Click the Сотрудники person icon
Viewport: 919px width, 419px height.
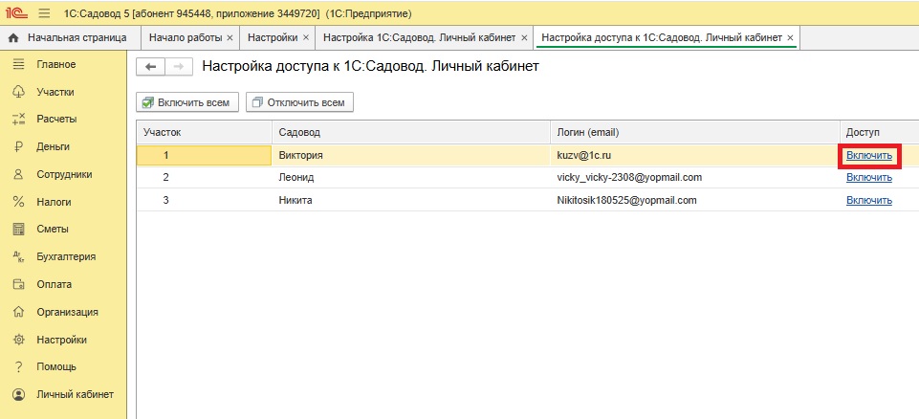pyautogui.click(x=19, y=174)
